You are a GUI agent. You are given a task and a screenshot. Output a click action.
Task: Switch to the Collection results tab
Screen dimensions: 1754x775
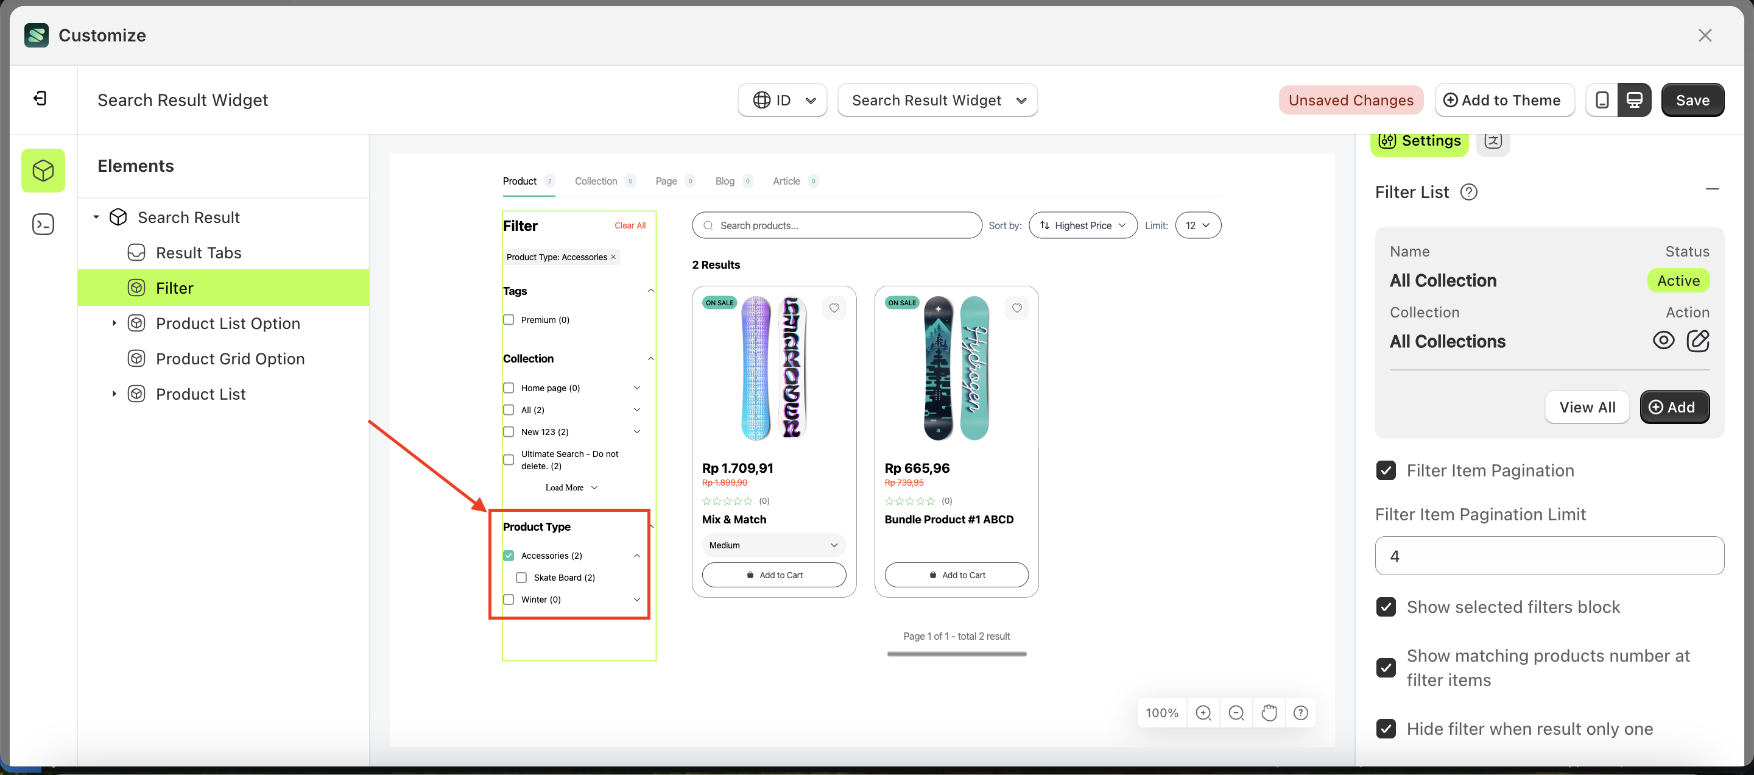point(596,181)
